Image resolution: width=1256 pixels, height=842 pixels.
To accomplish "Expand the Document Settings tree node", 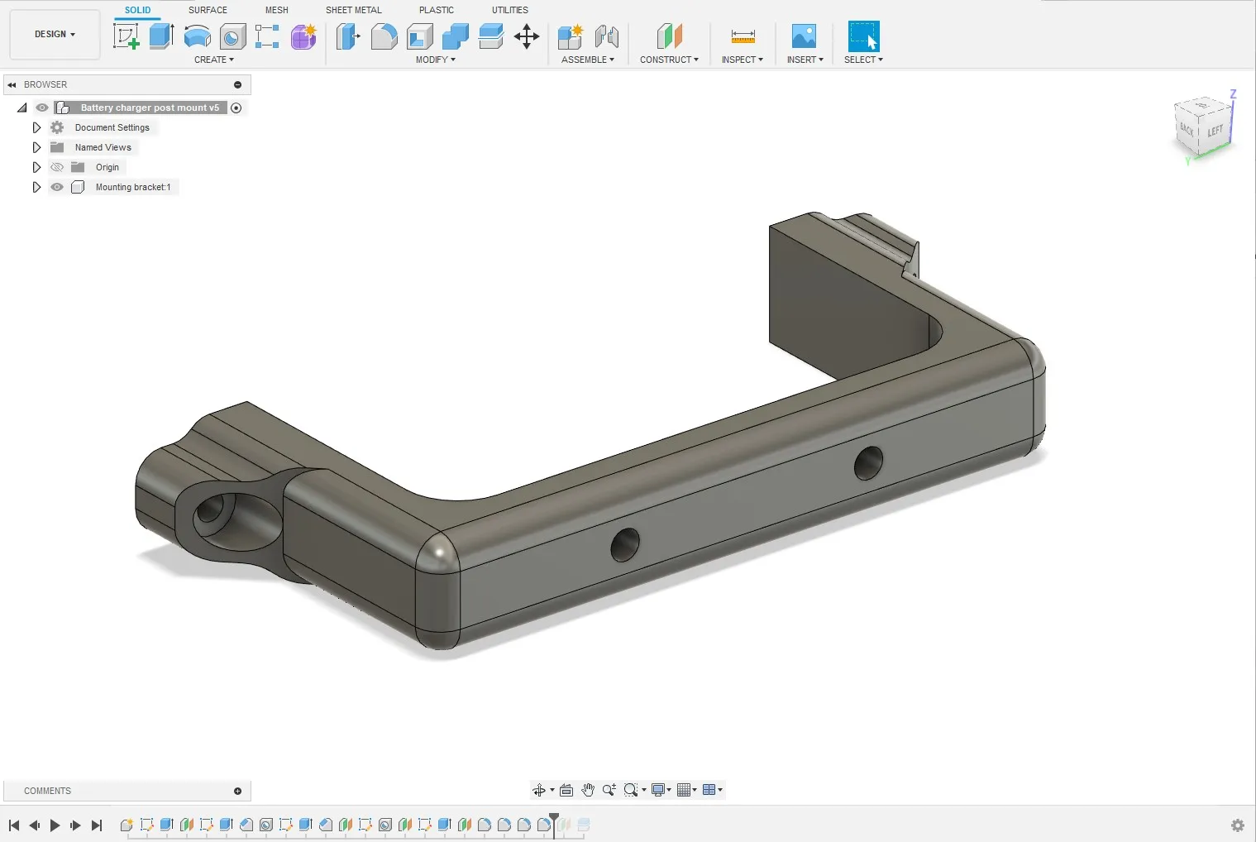I will tap(36, 127).
